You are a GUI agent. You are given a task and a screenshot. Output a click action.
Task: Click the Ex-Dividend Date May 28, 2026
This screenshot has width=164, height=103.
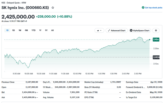click(156, 92)
